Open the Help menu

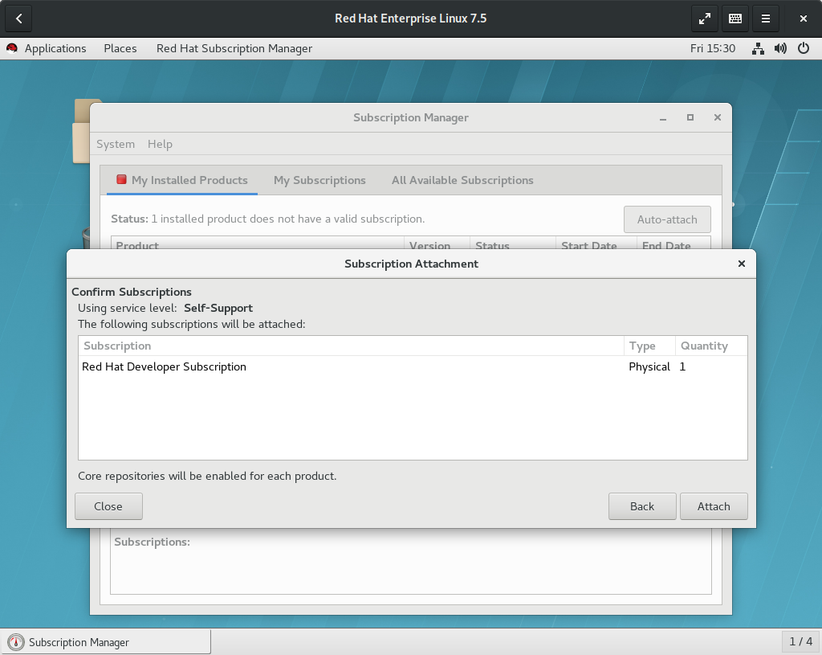160,144
